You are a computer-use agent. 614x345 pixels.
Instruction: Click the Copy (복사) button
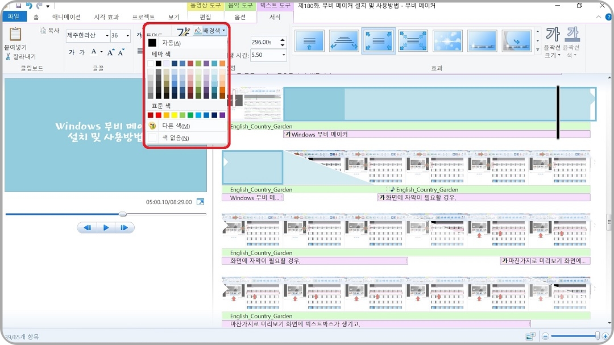(49, 30)
